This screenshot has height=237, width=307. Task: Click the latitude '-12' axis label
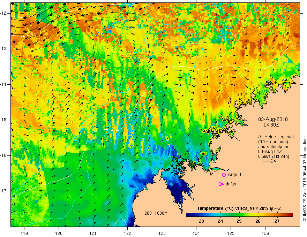pyautogui.click(x=4, y=13)
